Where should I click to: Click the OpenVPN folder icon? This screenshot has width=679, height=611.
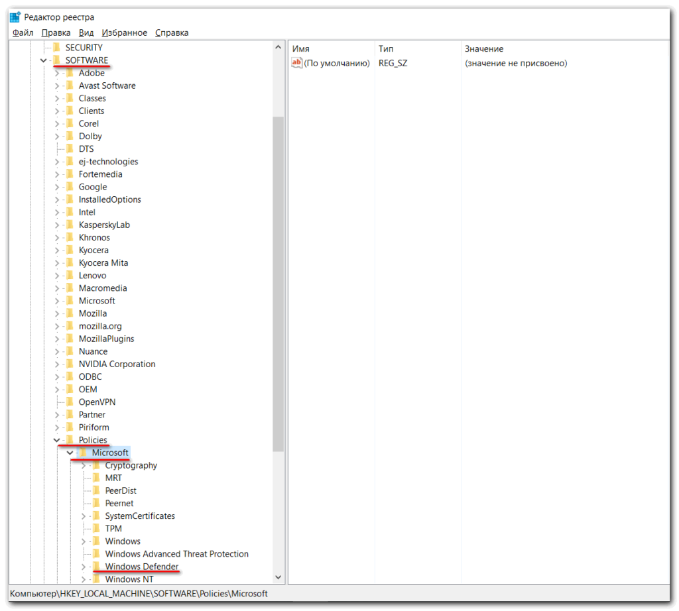(70, 402)
